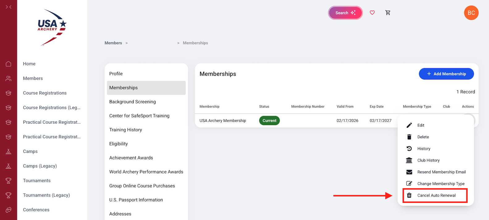The height and width of the screenshot is (220, 489).
Task: Select Change Membership Type option
Action: coord(441,184)
